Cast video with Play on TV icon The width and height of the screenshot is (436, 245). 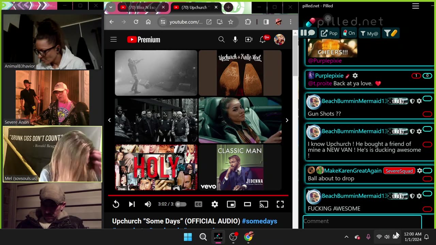coord(264,204)
